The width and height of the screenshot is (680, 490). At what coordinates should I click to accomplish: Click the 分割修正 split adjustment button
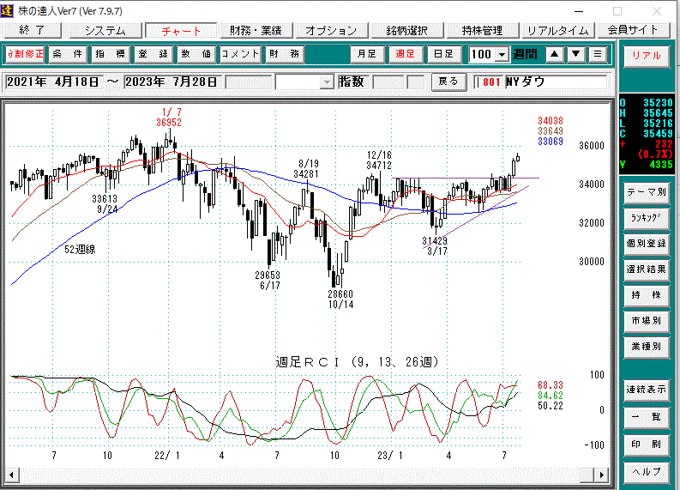(x=25, y=54)
